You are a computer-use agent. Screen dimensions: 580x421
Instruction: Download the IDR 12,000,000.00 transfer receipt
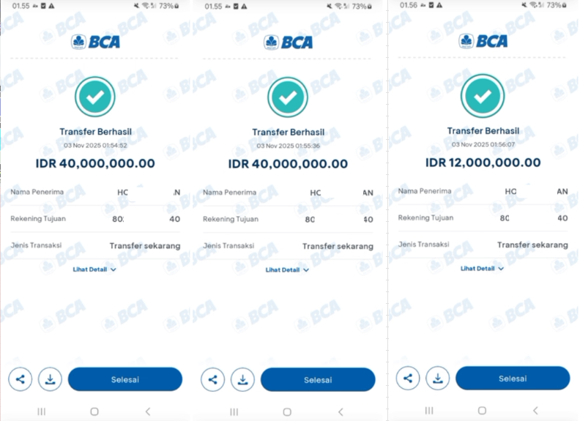(x=438, y=379)
